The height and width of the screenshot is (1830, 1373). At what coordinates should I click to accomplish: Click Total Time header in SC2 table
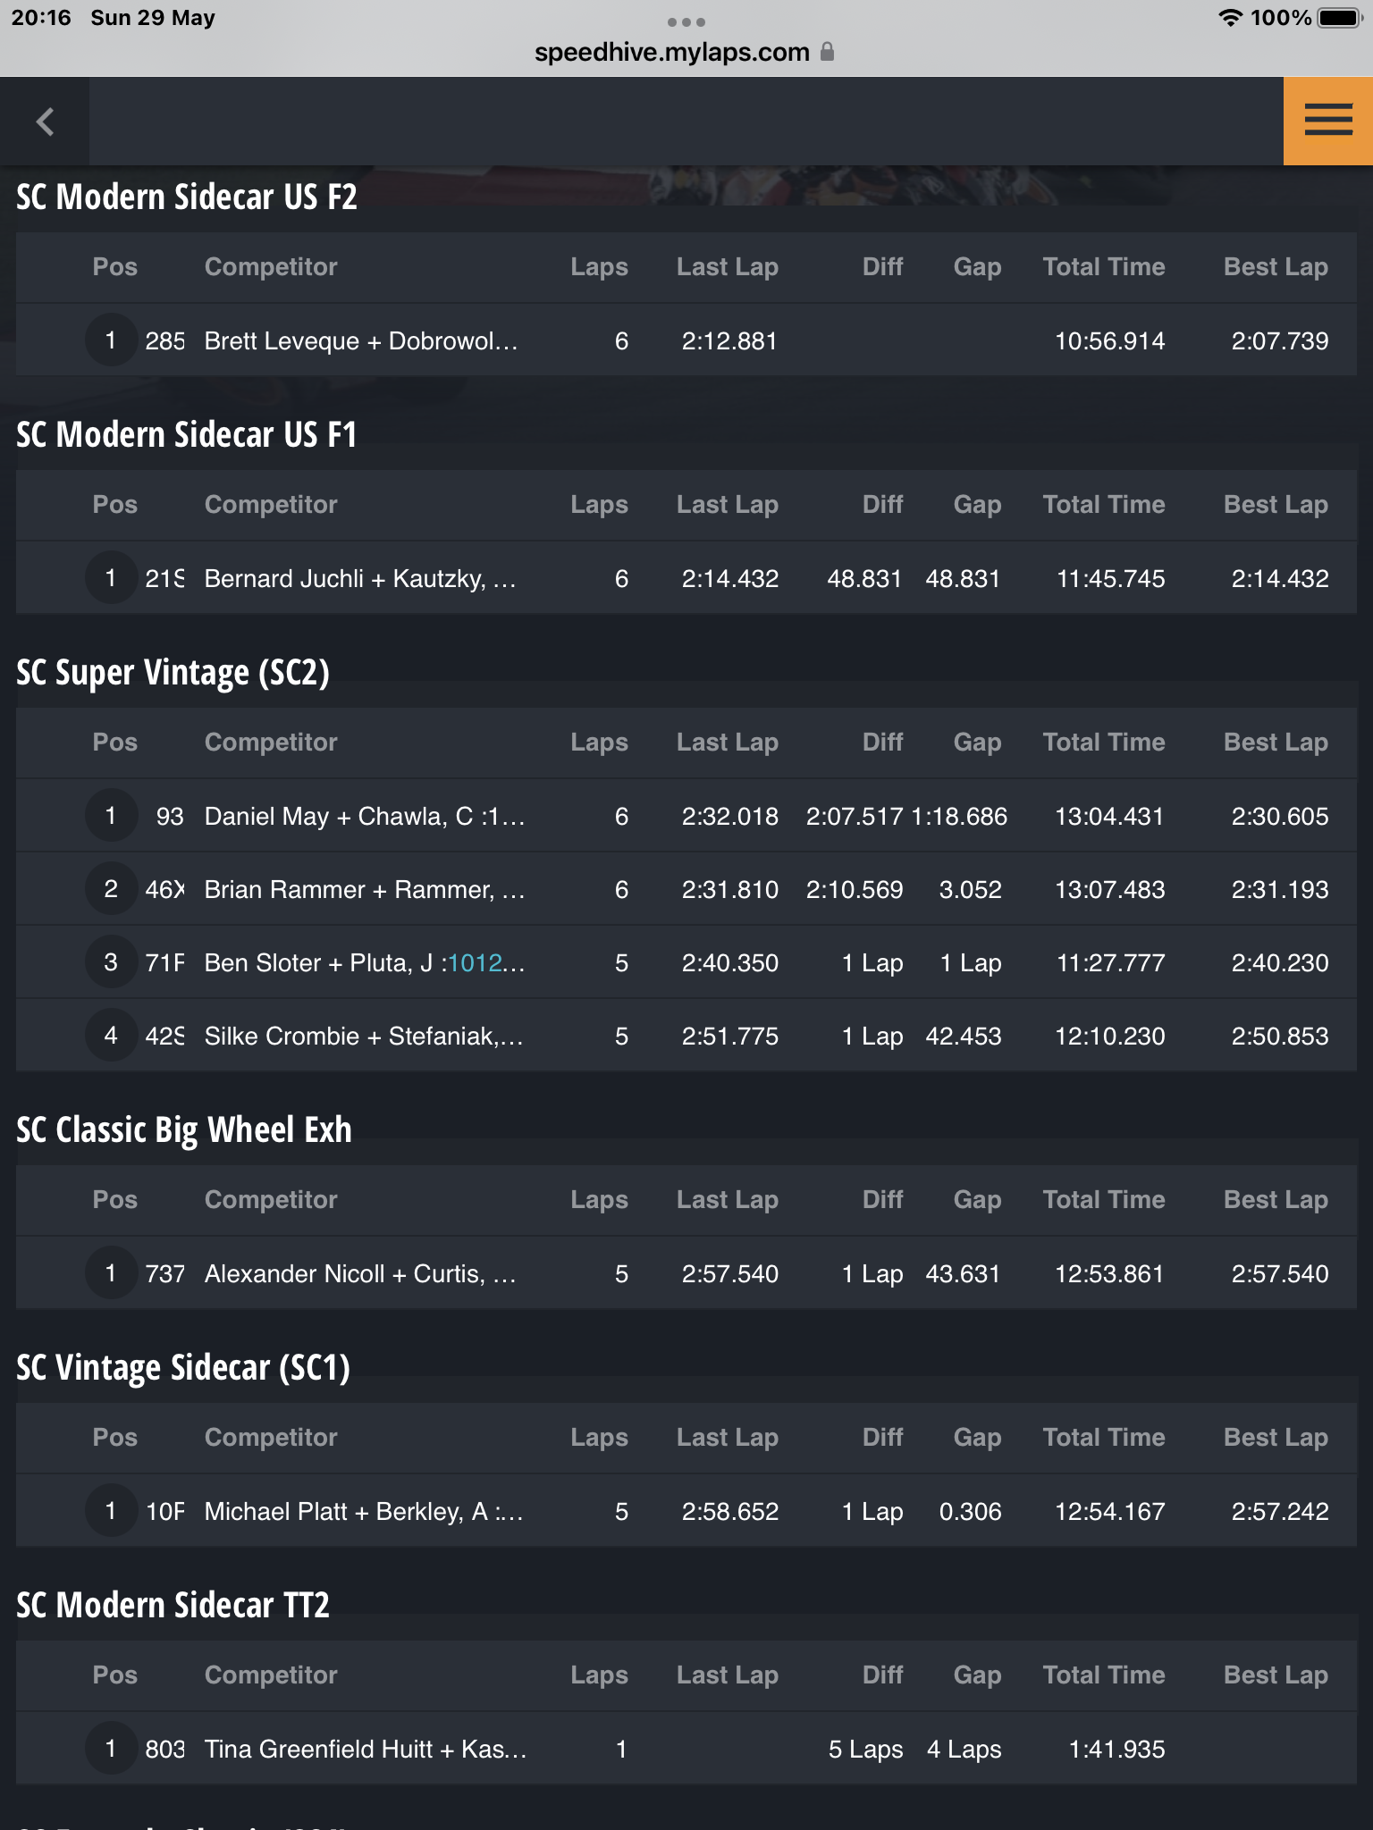click(1104, 742)
